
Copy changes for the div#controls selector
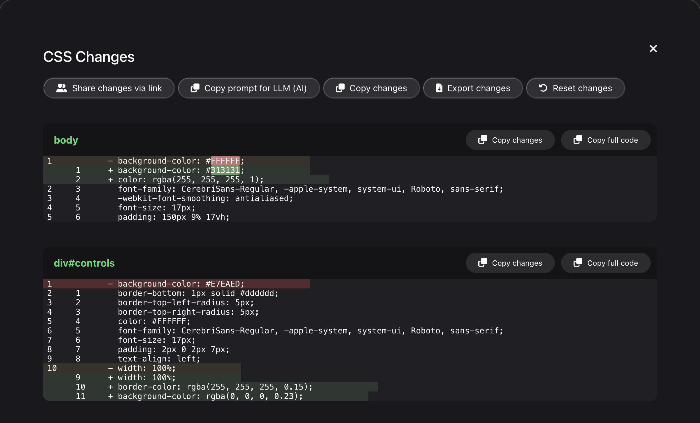510,263
